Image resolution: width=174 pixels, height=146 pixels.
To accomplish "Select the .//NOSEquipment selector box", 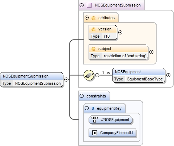I will click(110, 120).
